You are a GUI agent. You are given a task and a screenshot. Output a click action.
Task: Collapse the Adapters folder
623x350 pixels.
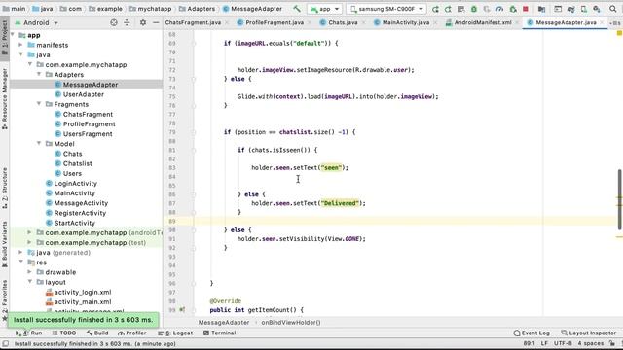click(x=39, y=75)
